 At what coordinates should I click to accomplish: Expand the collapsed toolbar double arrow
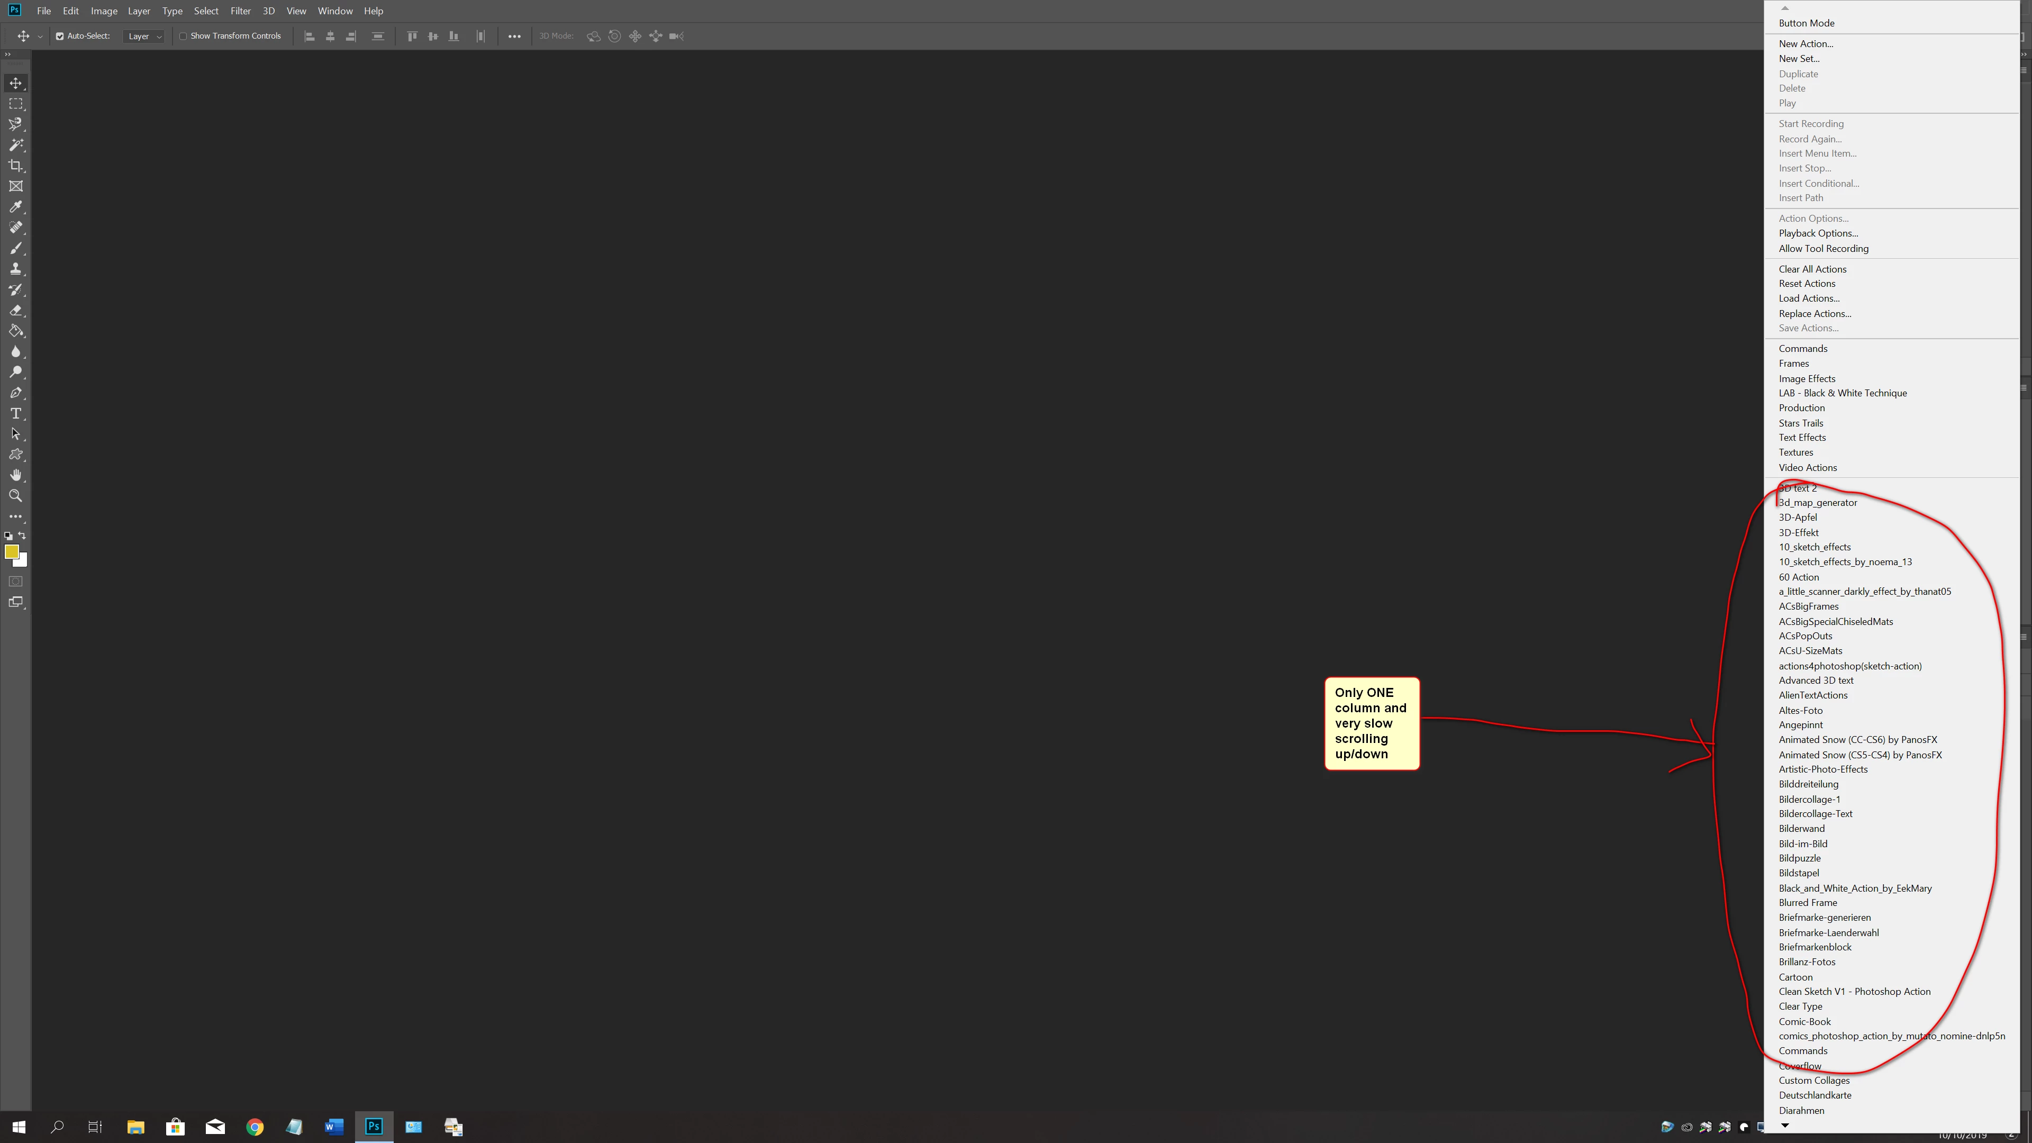8,55
